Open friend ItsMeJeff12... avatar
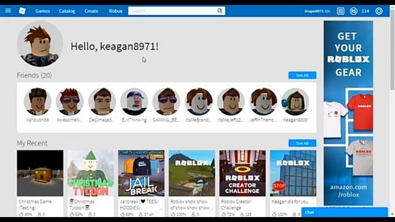Screen dimensions: 395x222 point(231,101)
